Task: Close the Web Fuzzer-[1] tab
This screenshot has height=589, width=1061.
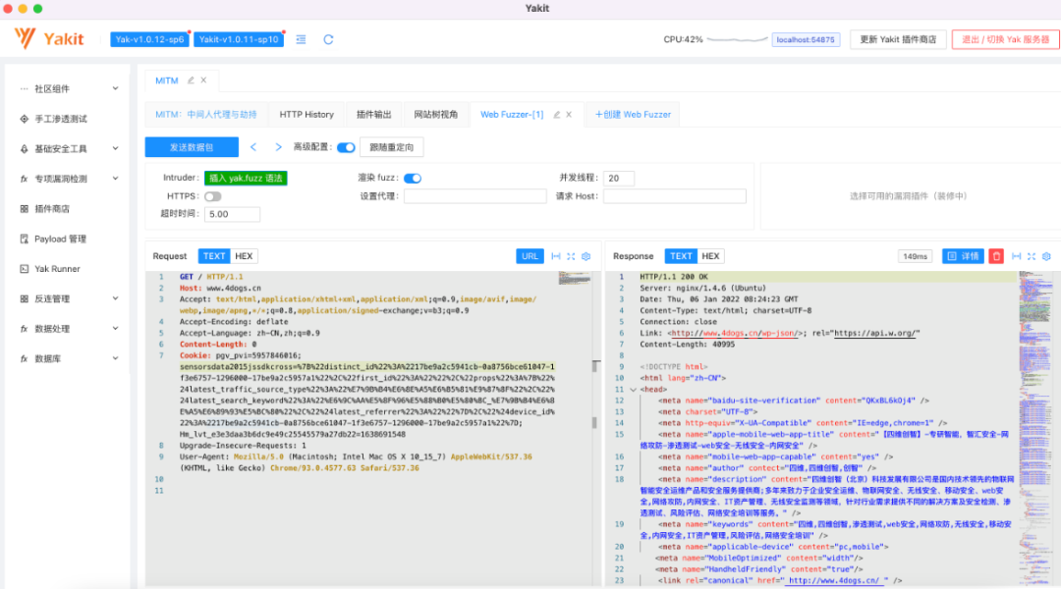Action: [569, 114]
